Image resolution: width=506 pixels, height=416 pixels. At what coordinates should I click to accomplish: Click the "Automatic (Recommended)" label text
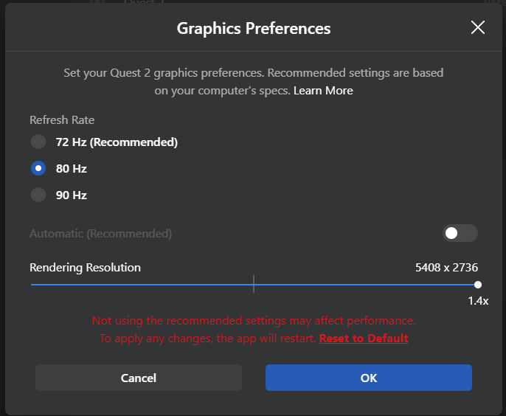(100, 234)
